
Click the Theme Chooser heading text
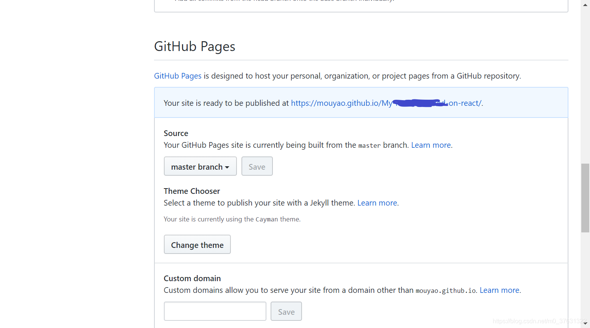[x=192, y=191]
